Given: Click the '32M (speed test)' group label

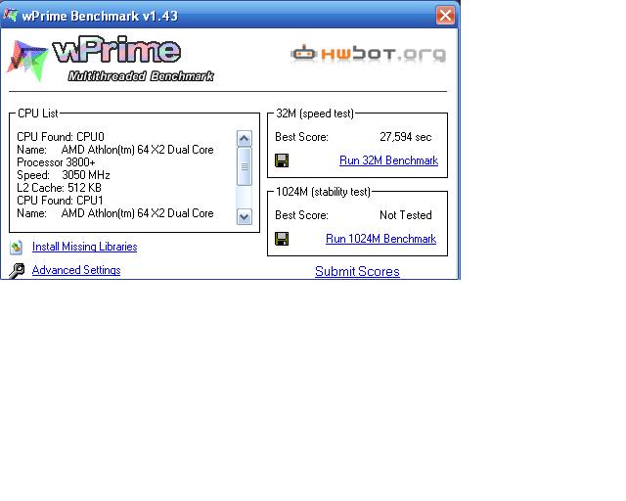Looking at the screenshot, I should 315,114.
